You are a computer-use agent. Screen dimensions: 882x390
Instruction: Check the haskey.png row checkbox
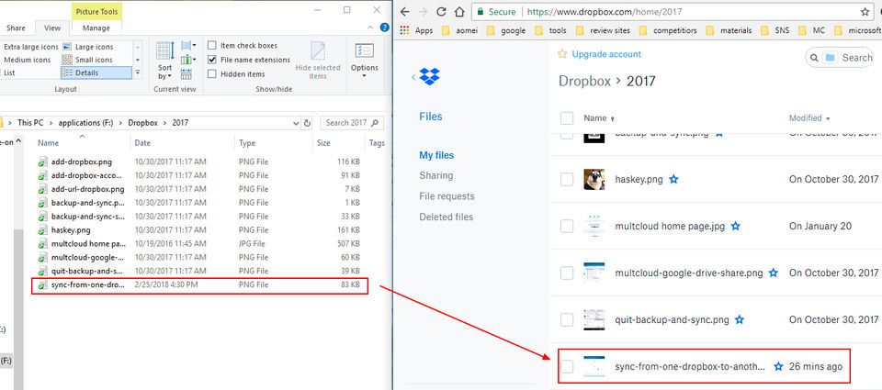click(567, 180)
